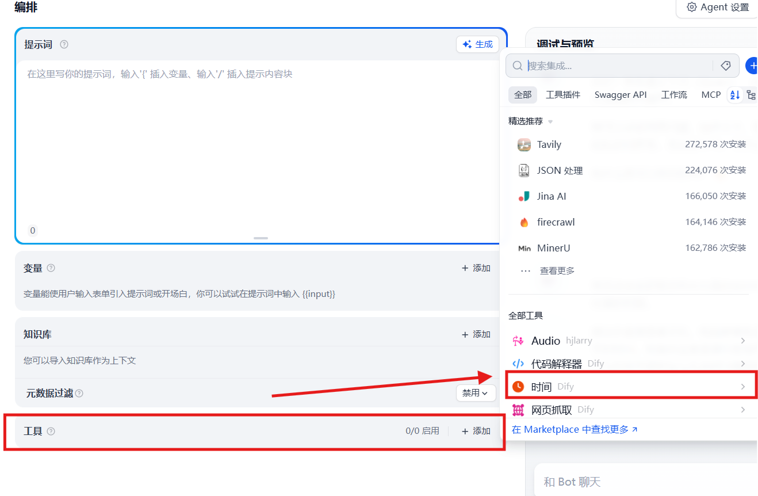Click the three-dots icon beside 查看更多

pos(525,270)
